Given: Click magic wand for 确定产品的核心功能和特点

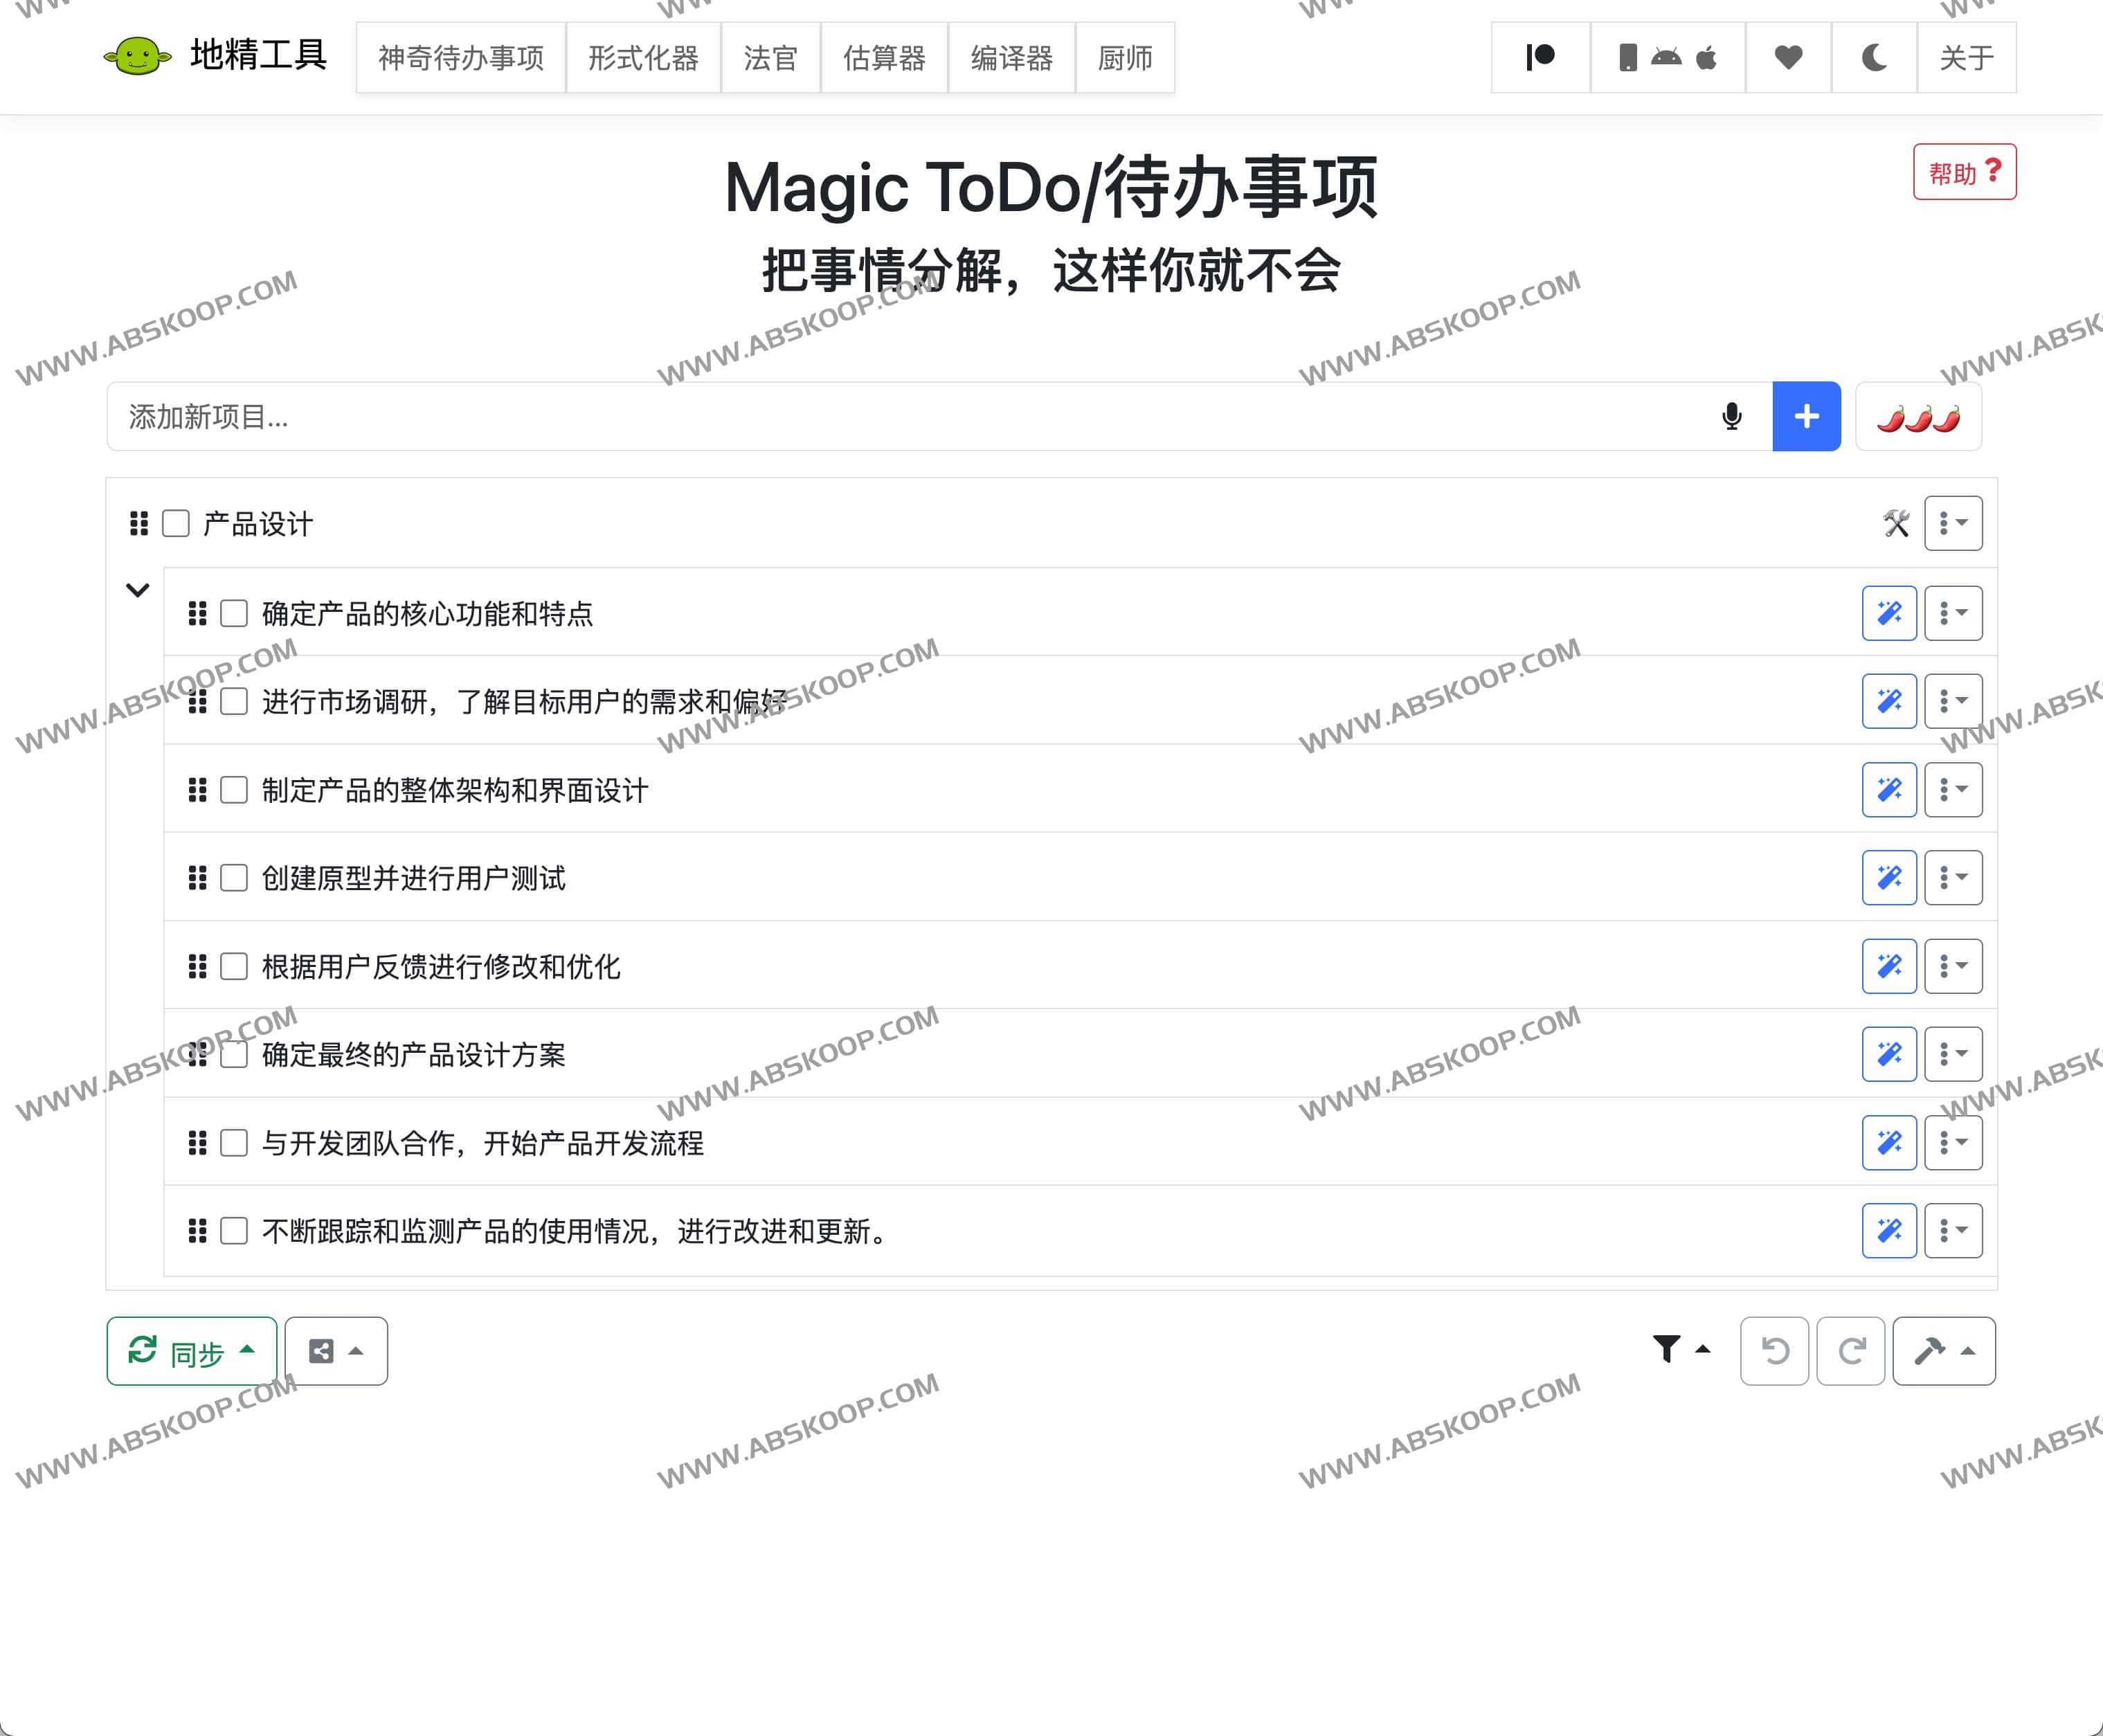Looking at the screenshot, I should coord(1889,613).
